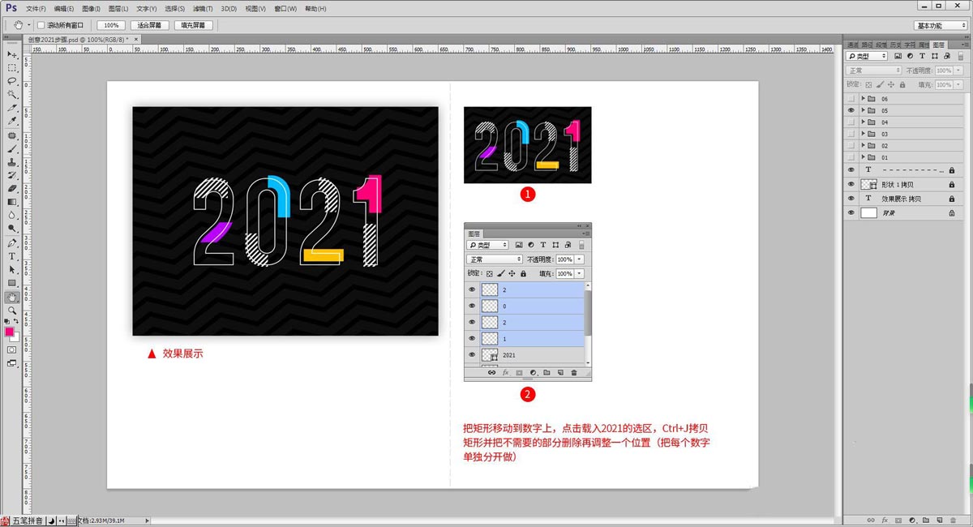Select the Dodge tool
Image resolution: width=973 pixels, height=527 pixels.
click(x=12, y=229)
